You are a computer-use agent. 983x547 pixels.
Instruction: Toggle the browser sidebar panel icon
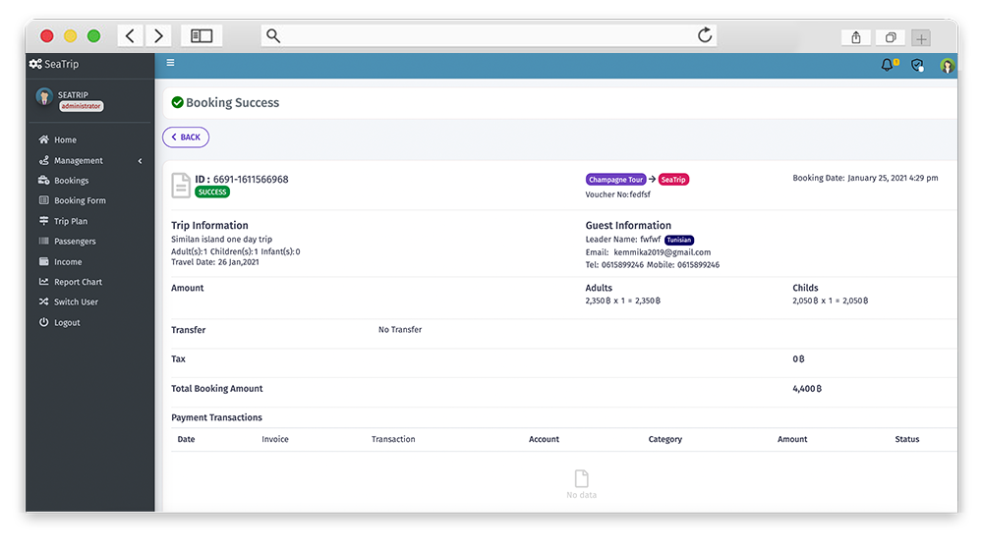pos(202,35)
